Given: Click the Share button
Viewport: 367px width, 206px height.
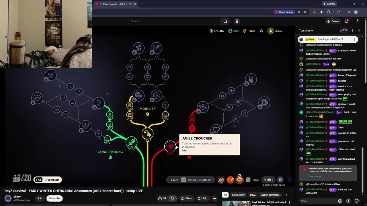Looking at the screenshot, I should 186,198.
